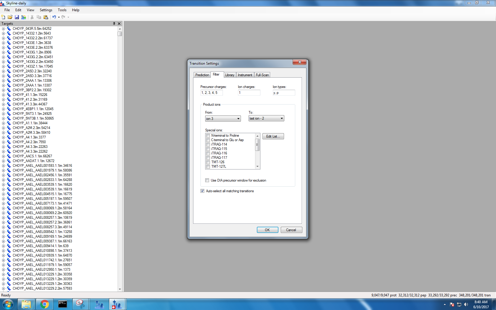Switch to Skyline-daily taskbar window

click(x=117, y=304)
